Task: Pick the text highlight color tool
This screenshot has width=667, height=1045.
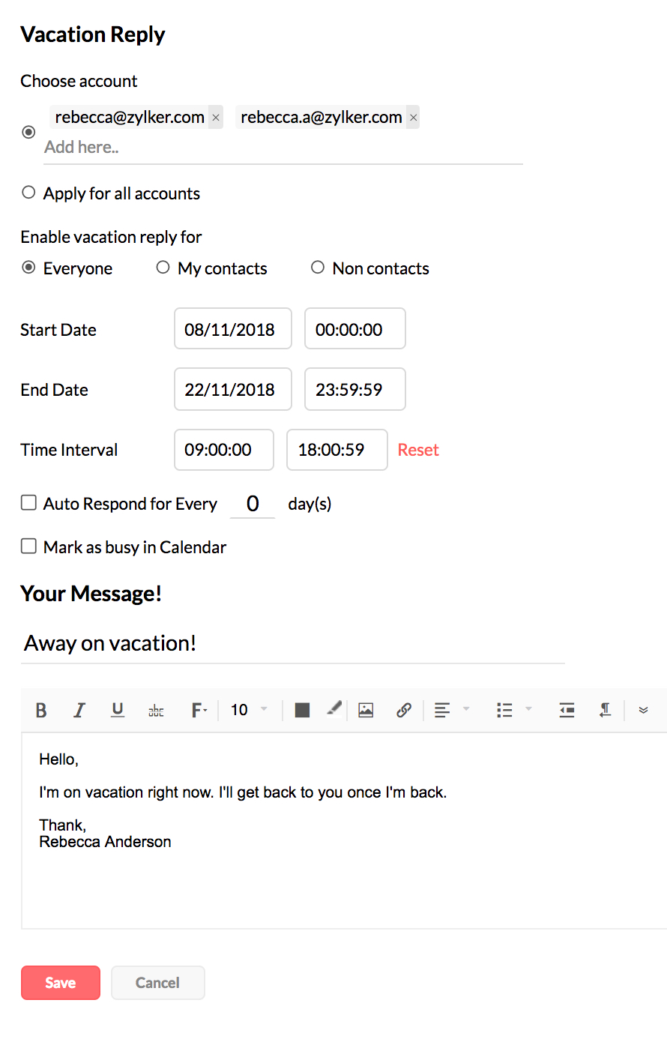Action: pyautogui.click(x=334, y=708)
